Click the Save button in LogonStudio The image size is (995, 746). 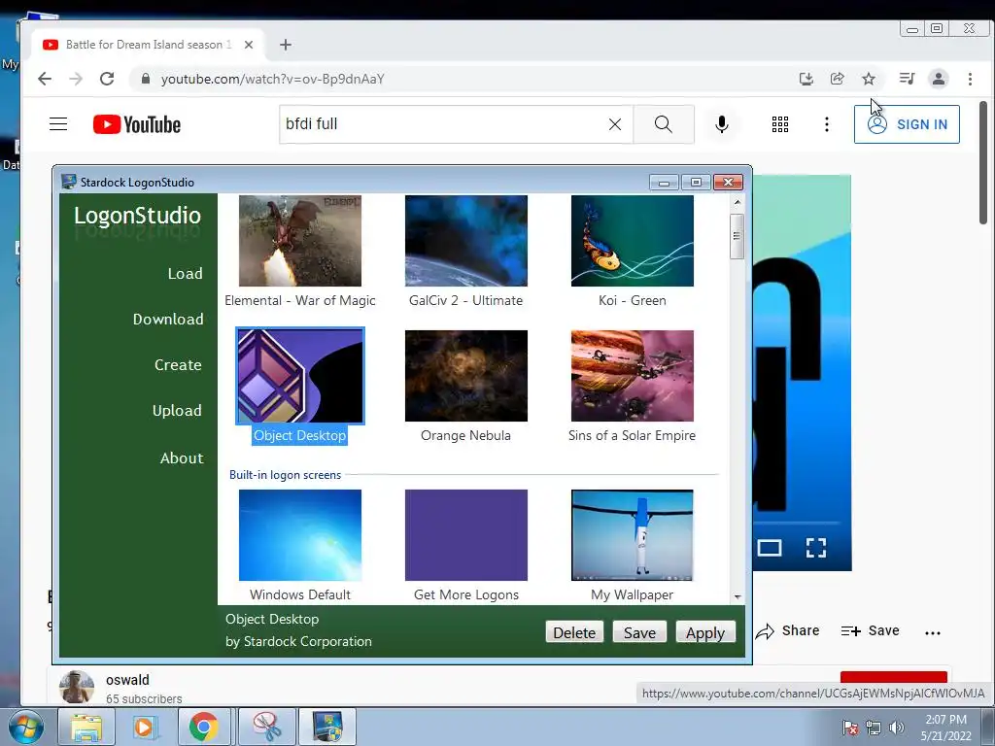pyautogui.click(x=639, y=632)
